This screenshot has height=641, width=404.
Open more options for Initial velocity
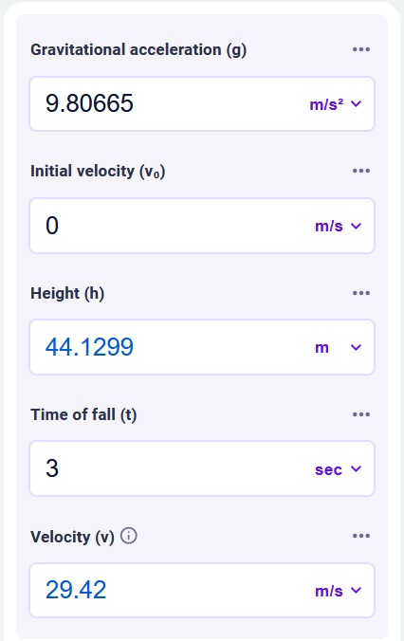[361, 171]
